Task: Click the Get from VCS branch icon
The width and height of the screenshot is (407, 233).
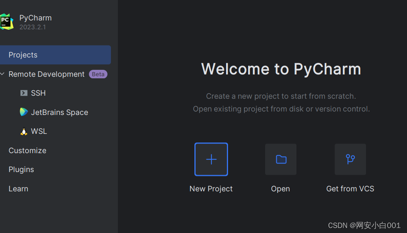Action: pyautogui.click(x=350, y=159)
